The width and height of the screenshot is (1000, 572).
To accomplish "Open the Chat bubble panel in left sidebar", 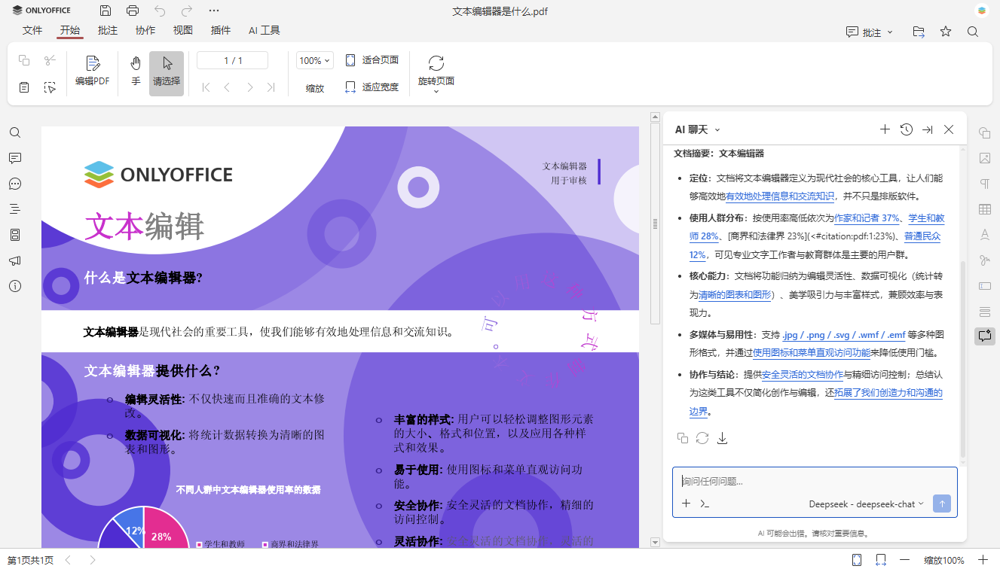I will point(15,184).
